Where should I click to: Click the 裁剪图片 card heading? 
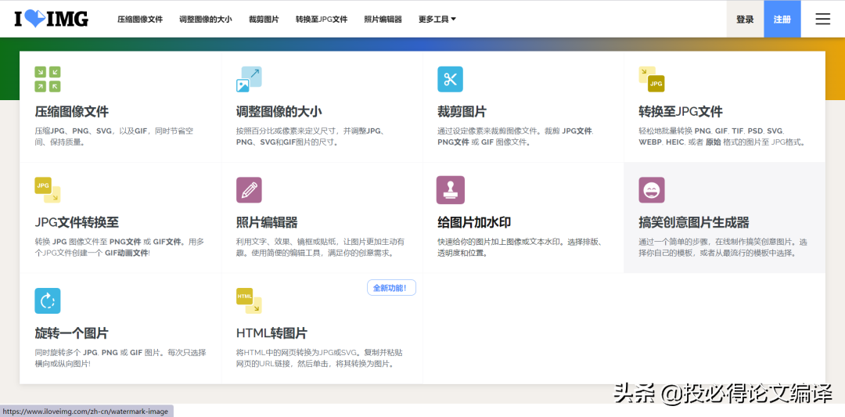(462, 112)
